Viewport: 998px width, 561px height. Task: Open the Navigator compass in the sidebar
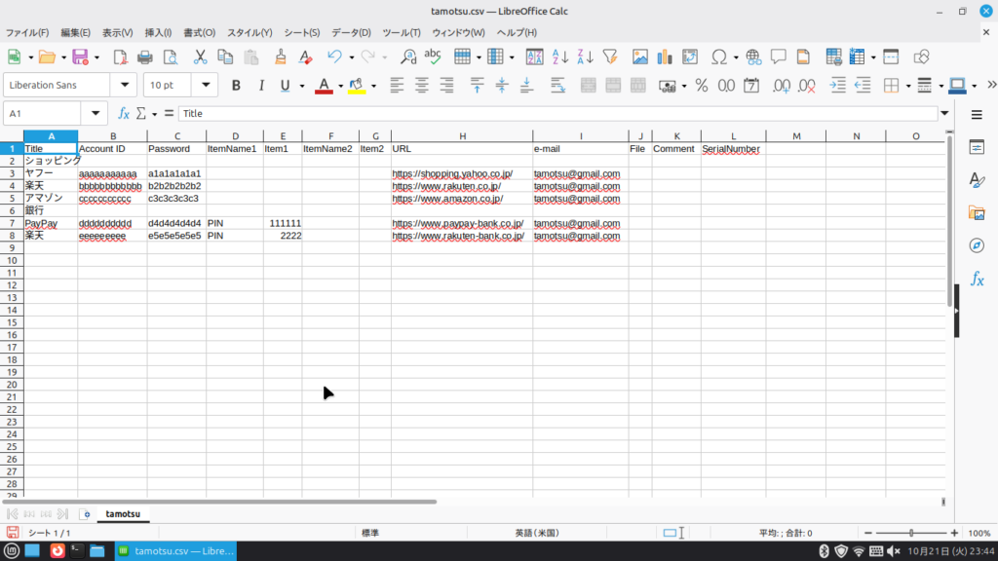pos(977,244)
